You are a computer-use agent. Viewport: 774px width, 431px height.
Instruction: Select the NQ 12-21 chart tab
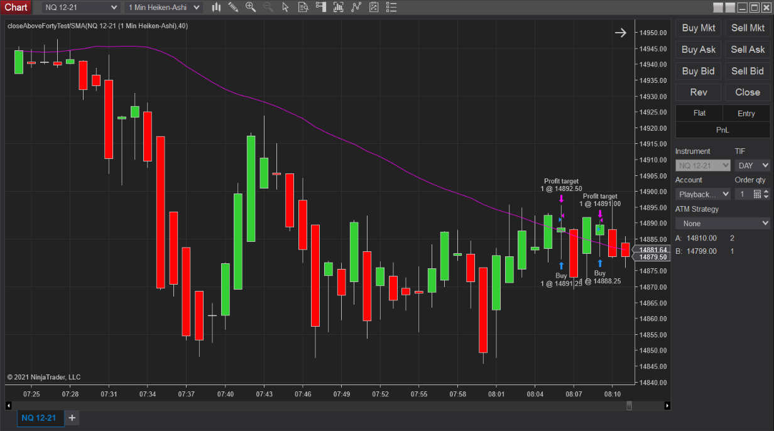pos(39,418)
